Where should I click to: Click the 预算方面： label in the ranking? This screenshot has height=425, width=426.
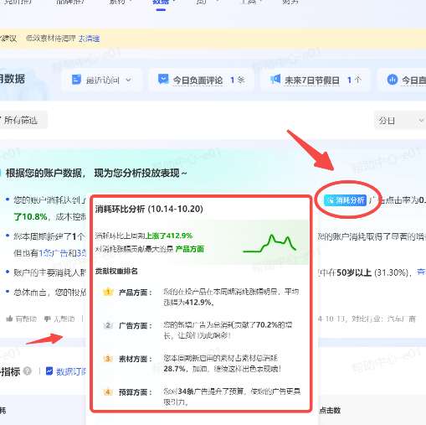[x=136, y=392]
